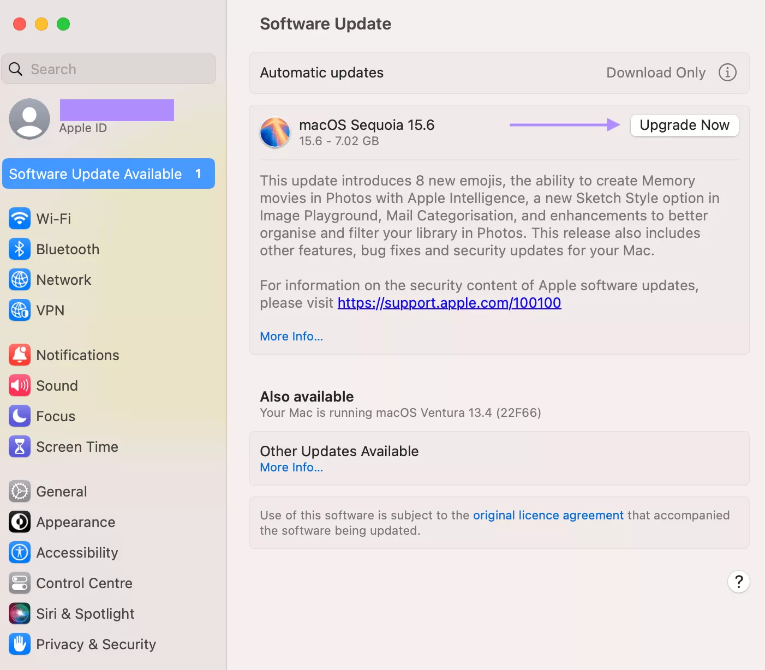765x670 pixels.
Task: Click the Download Only value
Action: click(x=656, y=73)
